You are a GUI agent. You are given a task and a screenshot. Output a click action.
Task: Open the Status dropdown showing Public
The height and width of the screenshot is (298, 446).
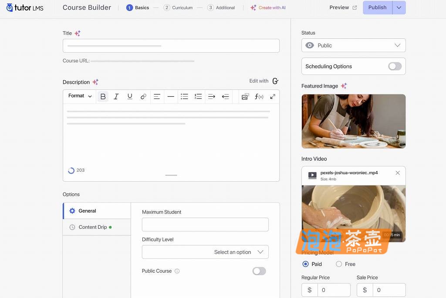(353, 45)
